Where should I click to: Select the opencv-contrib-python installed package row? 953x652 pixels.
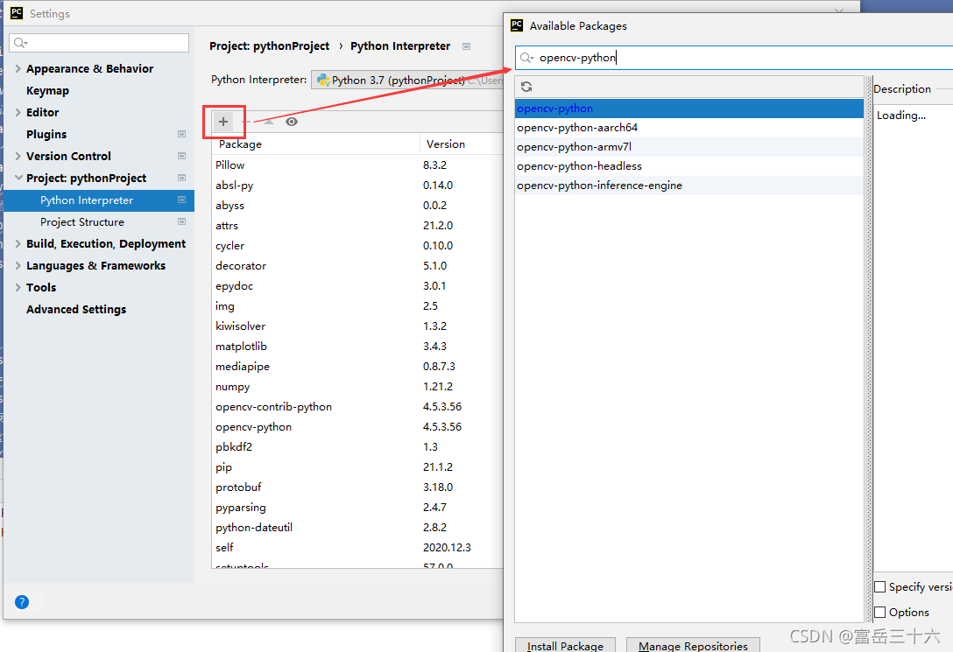[x=357, y=406]
